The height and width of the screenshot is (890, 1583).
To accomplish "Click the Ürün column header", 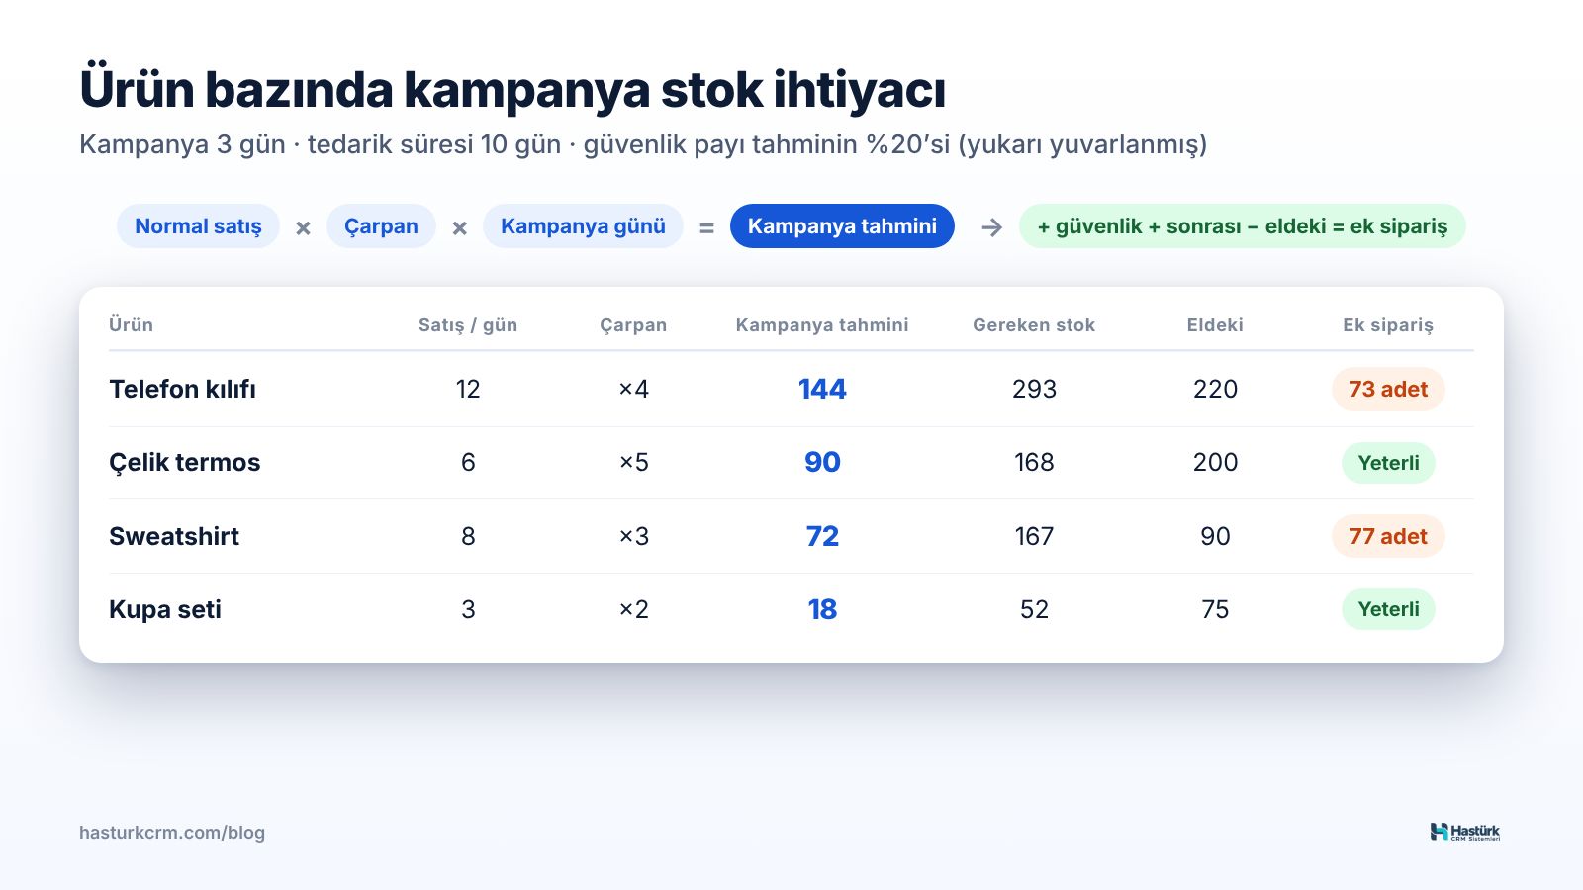I will click(131, 325).
